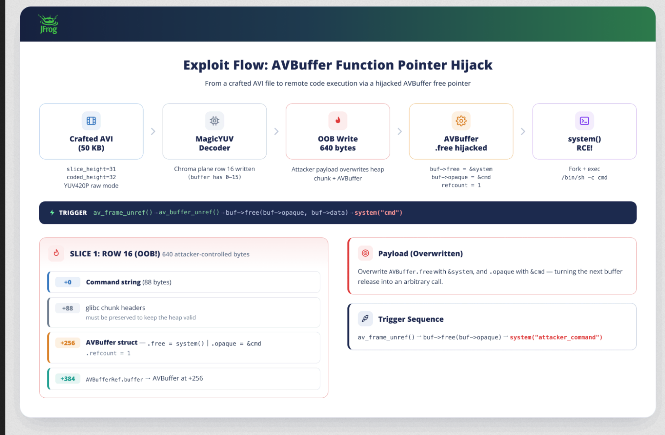The height and width of the screenshot is (435, 665).
Task: Click the chevron before the system() RCE card
Action: click(523, 131)
